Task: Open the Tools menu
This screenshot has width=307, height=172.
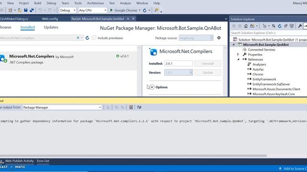Action: coord(78,3)
